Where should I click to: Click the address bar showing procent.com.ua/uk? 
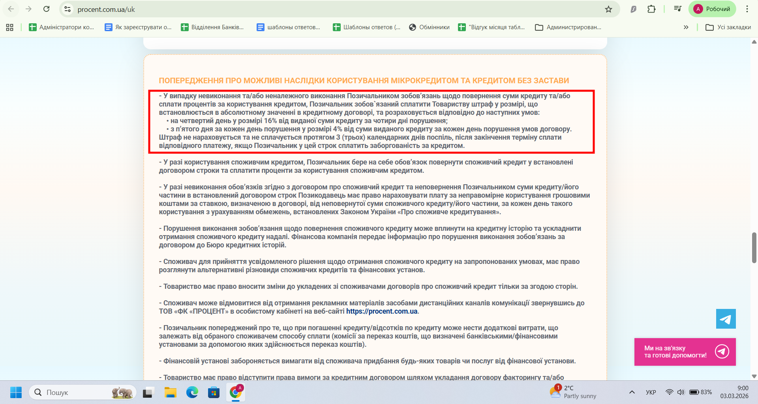point(340,9)
